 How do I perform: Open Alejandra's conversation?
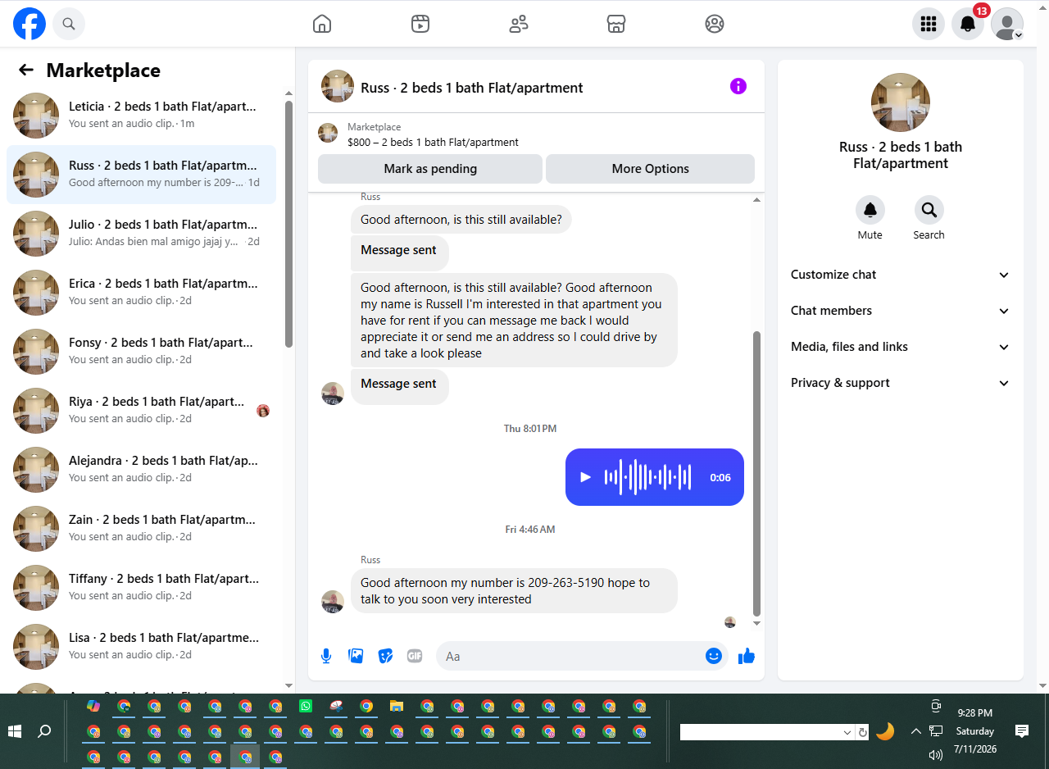[141, 470]
